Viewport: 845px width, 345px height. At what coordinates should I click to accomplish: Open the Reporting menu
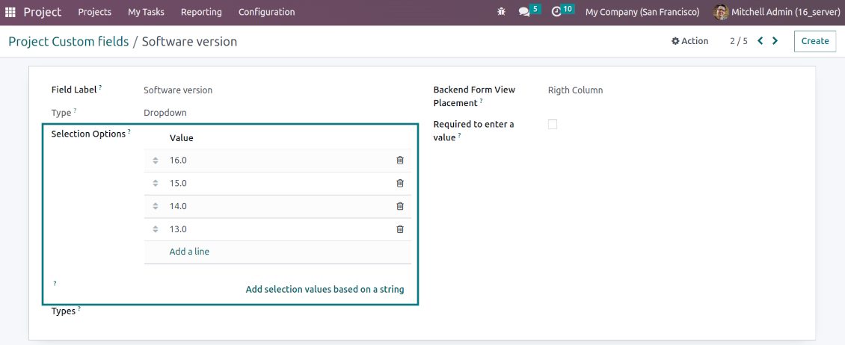pos(201,12)
